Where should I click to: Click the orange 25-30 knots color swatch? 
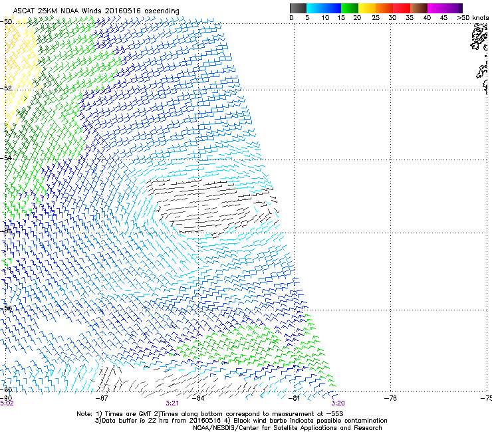point(384,8)
